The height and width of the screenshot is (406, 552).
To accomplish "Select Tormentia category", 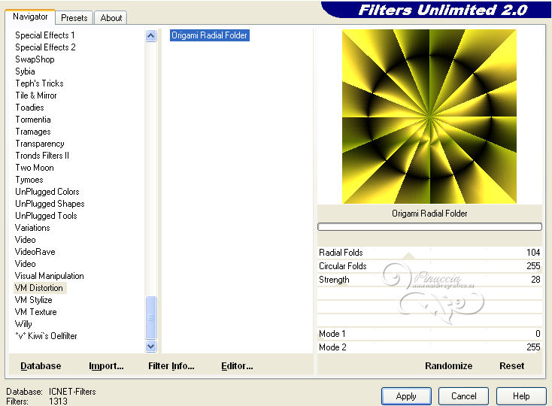I will tap(33, 120).
